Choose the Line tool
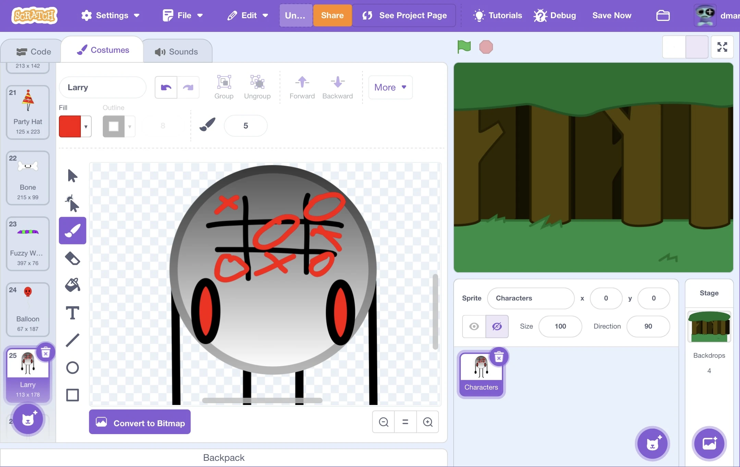Image resolution: width=740 pixels, height=467 pixels. 72,340
